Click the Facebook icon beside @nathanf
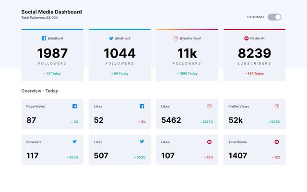307x192 pixels. [44, 38]
